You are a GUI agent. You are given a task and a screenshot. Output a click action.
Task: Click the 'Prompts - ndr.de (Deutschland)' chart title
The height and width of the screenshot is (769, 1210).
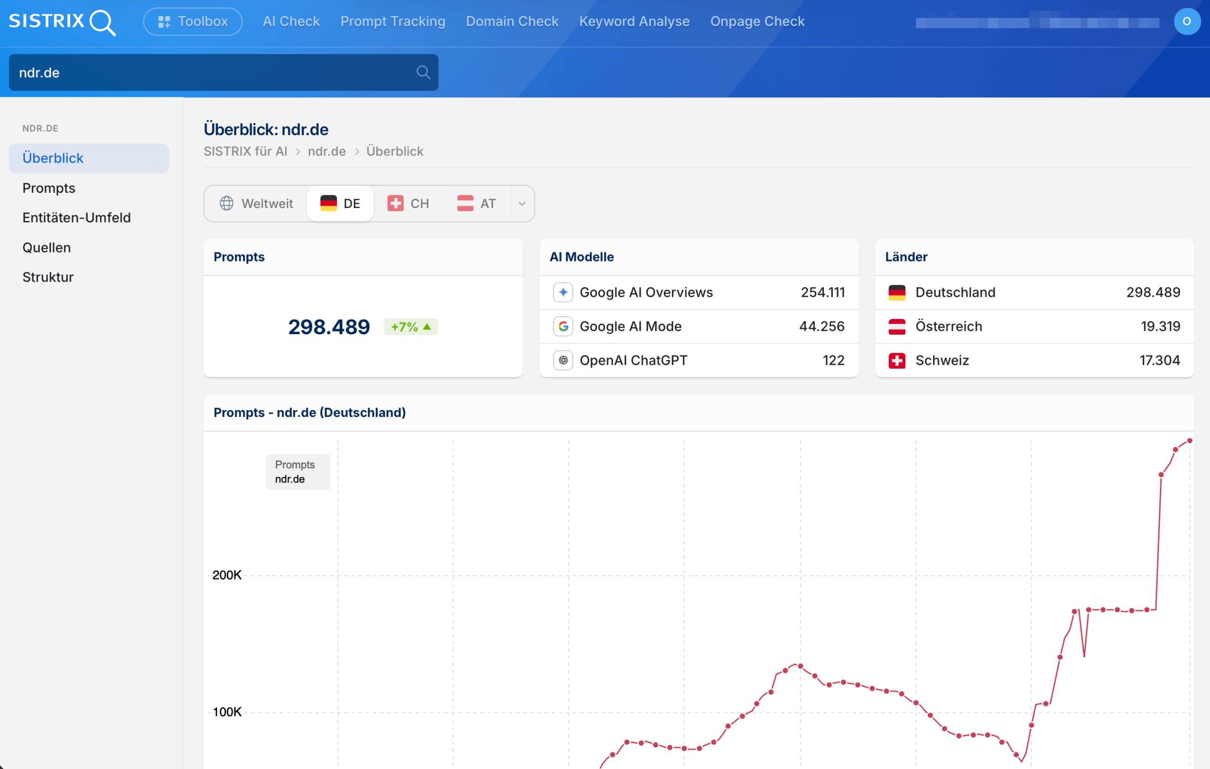tap(310, 413)
